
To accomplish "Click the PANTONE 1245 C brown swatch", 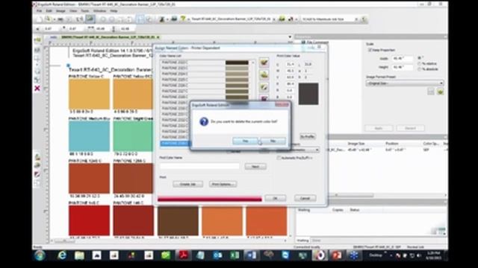I will (x=89, y=178).
